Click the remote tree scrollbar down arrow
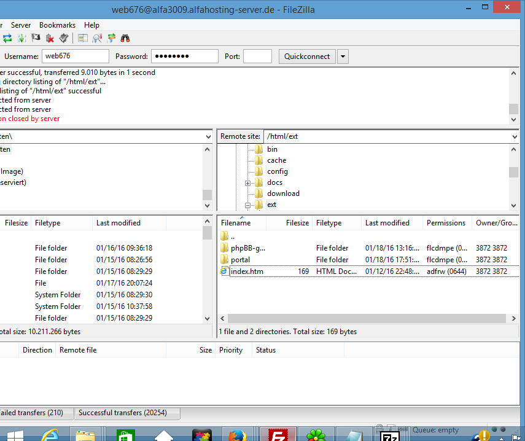This screenshot has height=441, width=525. click(513, 206)
